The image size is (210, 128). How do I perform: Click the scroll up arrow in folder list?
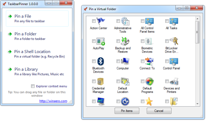click(197, 19)
